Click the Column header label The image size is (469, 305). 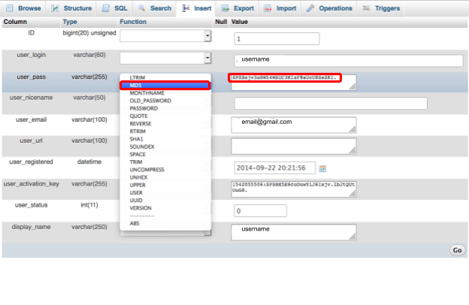15,22
